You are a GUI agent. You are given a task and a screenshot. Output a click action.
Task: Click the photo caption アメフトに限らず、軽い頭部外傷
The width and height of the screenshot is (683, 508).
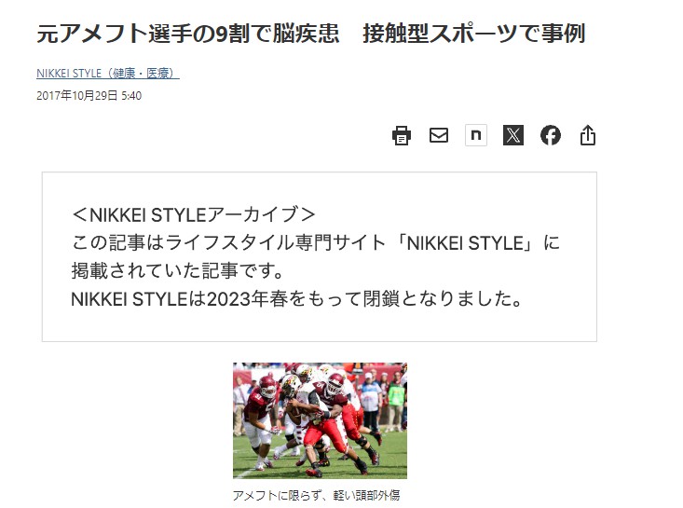click(x=316, y=495)
